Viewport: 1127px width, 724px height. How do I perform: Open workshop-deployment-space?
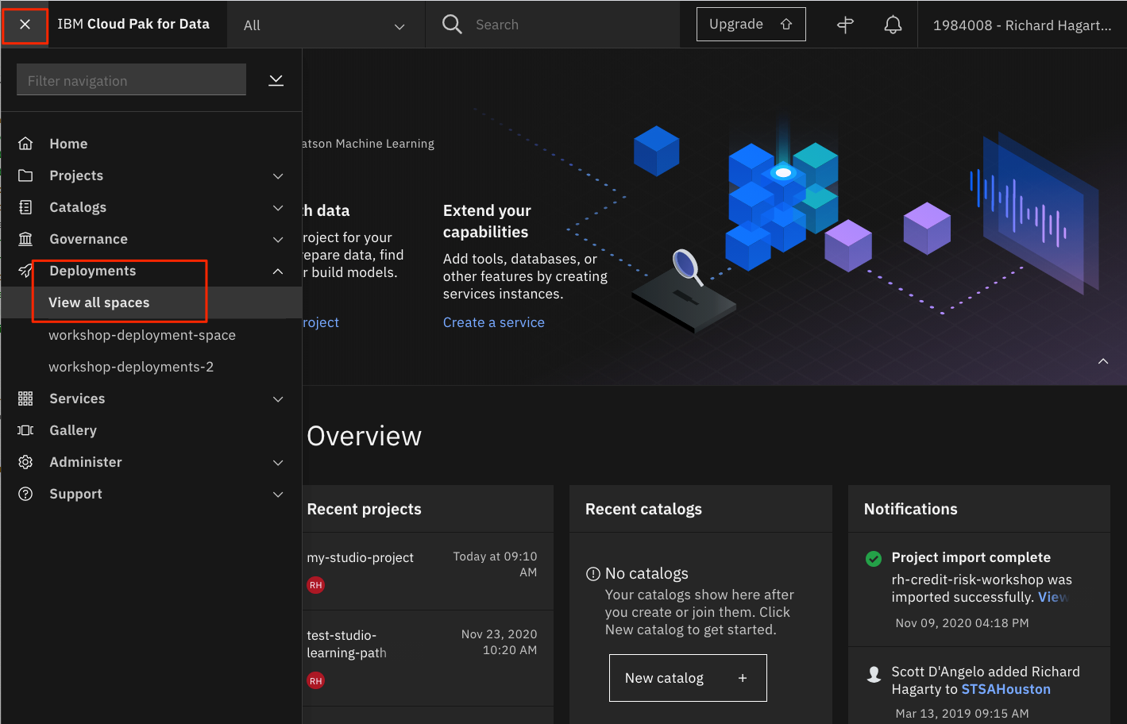click(x=142, y=335)
